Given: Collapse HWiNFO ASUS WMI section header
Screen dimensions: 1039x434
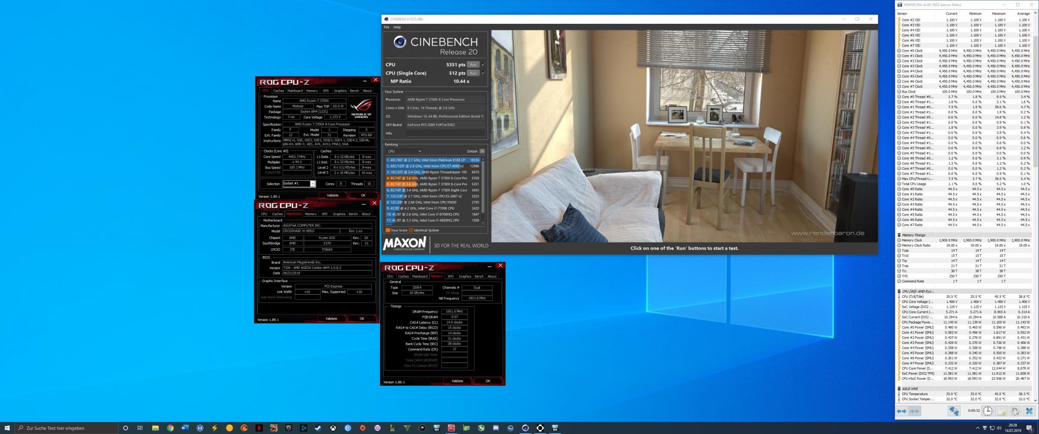Looking at the screenshot, I should (964, 389).
